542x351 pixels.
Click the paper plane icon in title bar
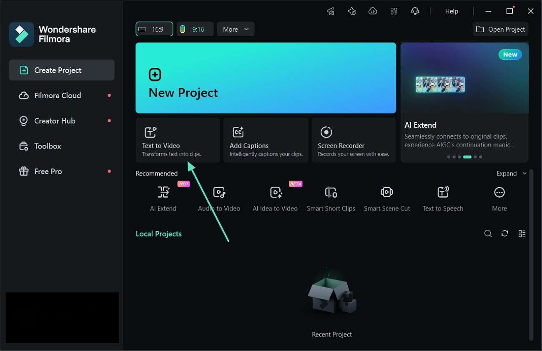click(x=331, y=11)
